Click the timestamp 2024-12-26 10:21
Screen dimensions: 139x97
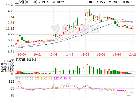point(52,2)
